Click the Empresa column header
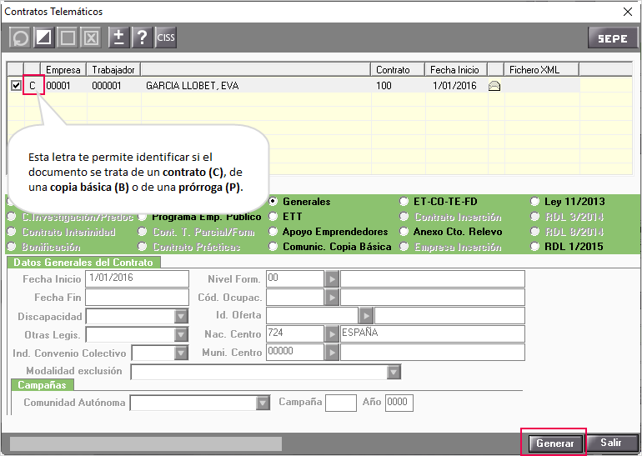The image size is (642, 456). pyautogui.click(x=63, y=69)
